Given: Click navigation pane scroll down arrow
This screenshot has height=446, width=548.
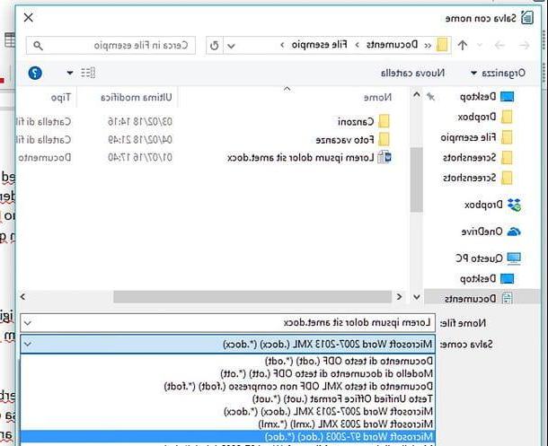Looking at the screenshot, I should 417,297.
